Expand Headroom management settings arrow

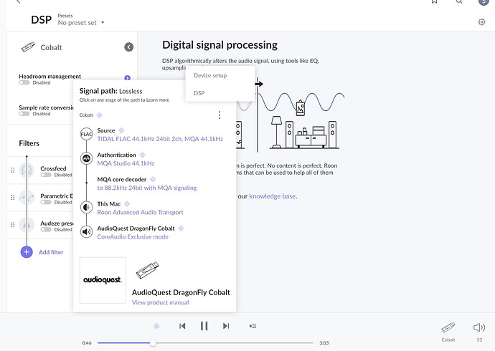click(x=127, y=78)
